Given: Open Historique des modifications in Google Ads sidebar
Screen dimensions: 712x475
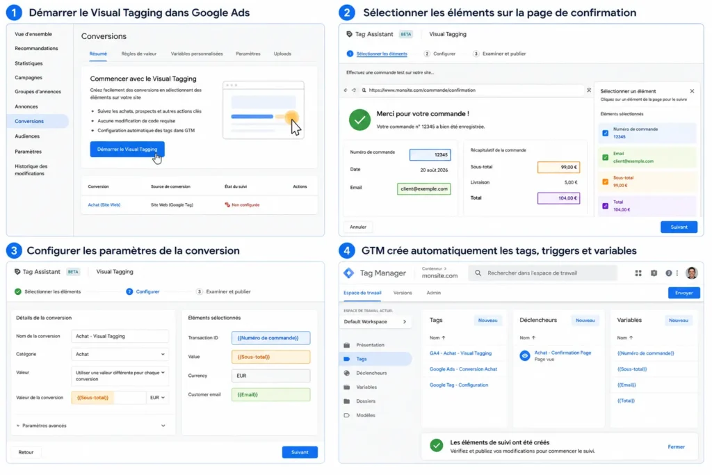Looking at the screenshot, I should click(31, 170).
